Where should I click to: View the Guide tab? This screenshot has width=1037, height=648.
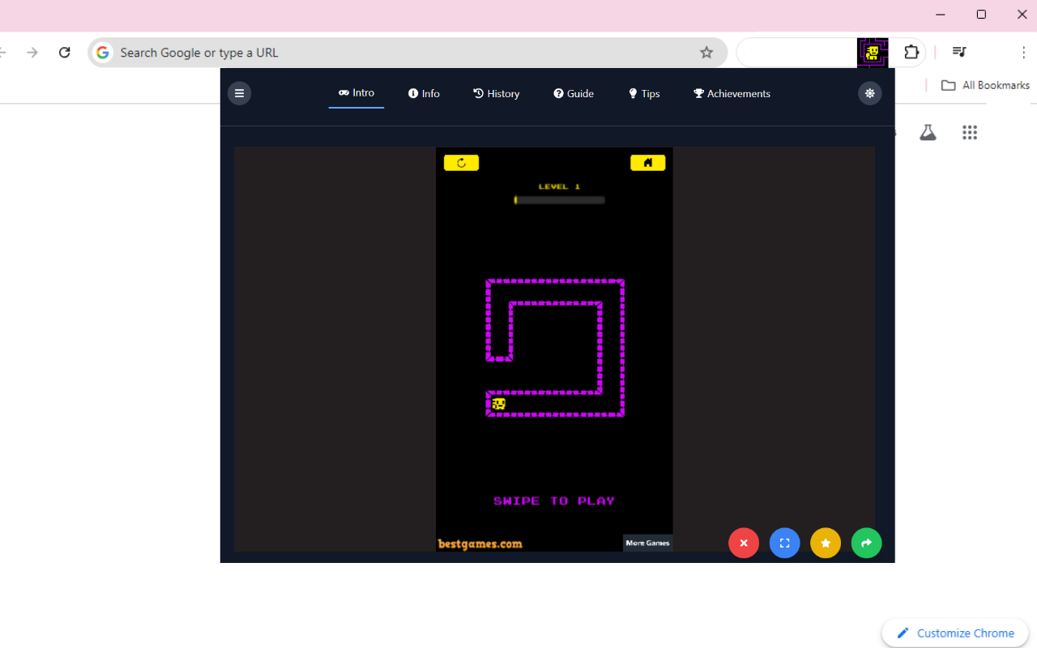tap(574, 93)
